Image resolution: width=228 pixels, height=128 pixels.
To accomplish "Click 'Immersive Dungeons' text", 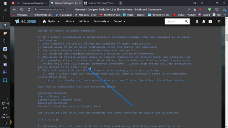I will [52, 103].
